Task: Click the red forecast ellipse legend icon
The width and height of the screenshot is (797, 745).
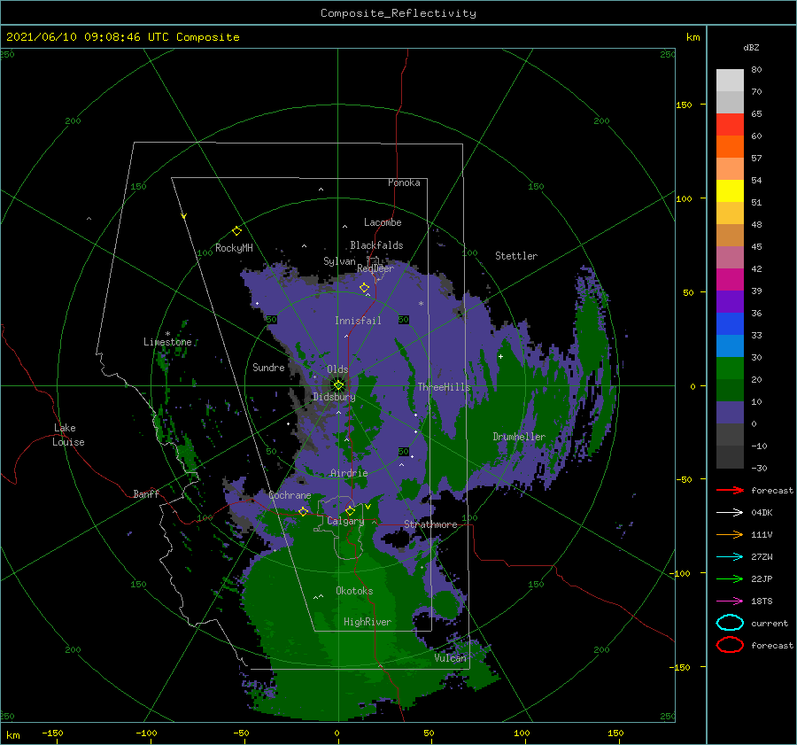Action: [730, 645]
